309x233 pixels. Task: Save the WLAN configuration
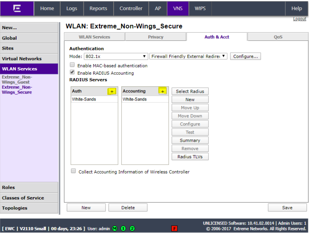[x=287, y=208]
